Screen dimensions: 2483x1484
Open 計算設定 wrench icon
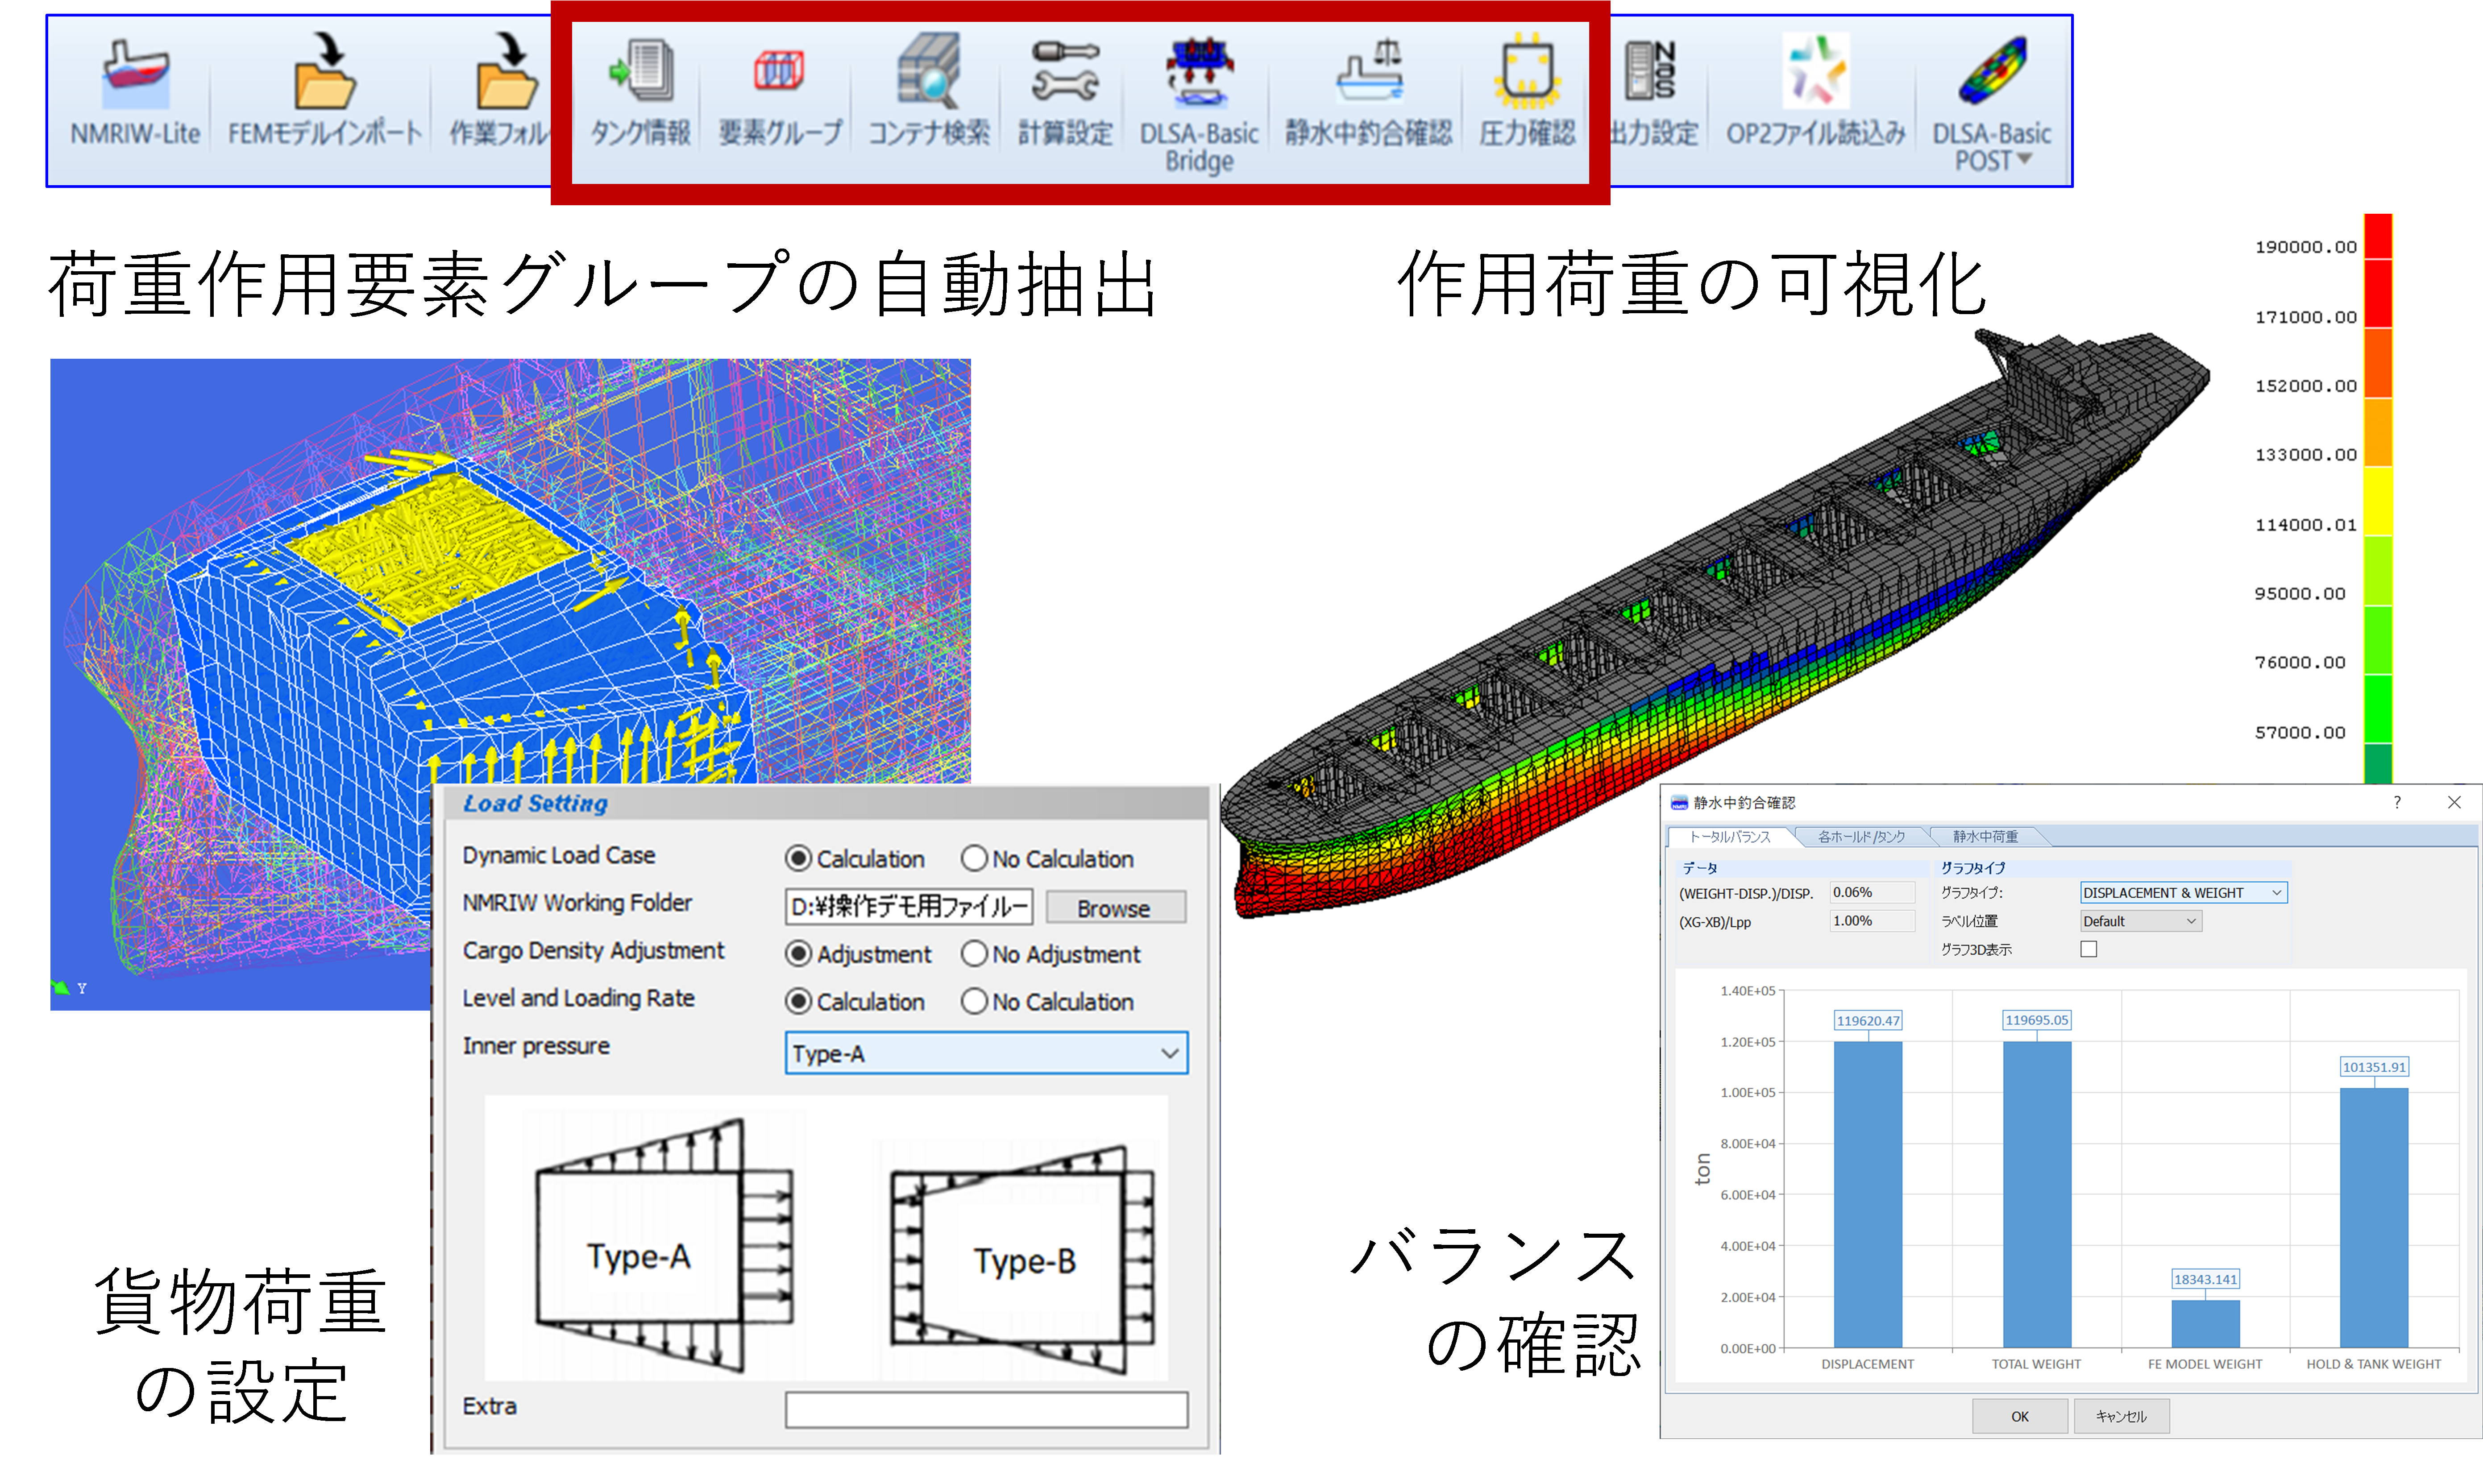tap(1065, 70)
